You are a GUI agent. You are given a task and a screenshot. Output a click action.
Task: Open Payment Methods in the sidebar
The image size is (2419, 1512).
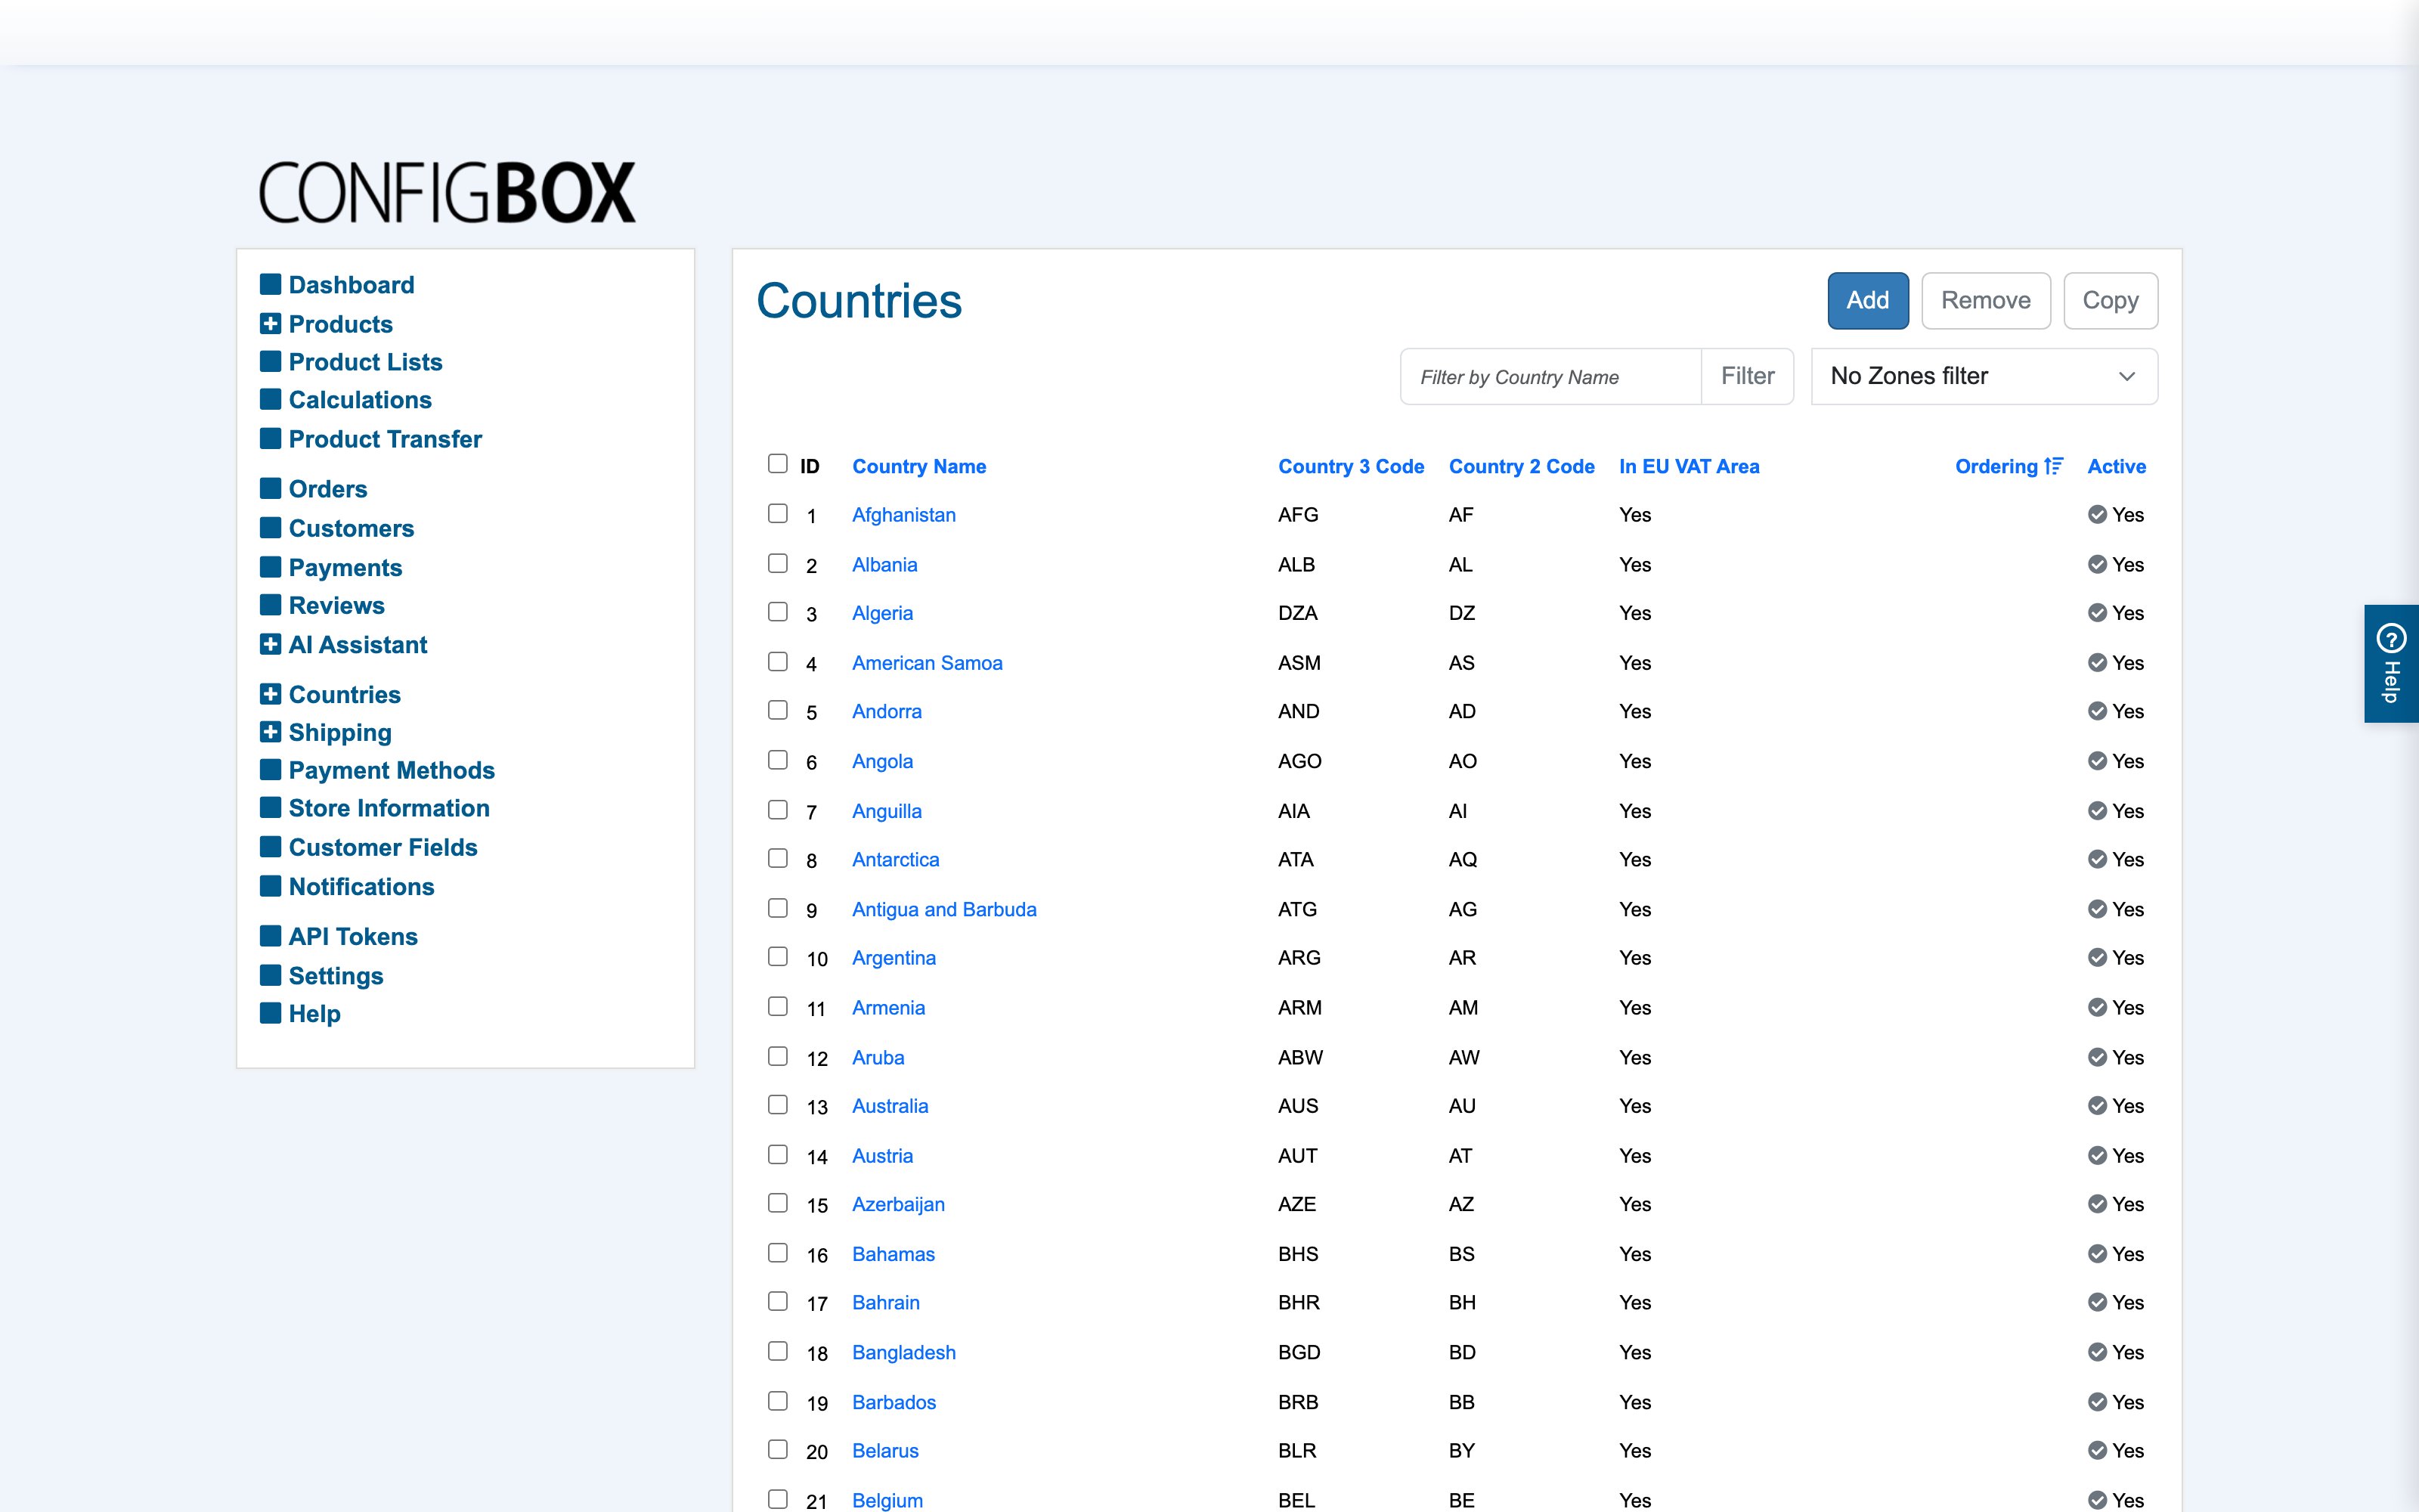tap(392, 770)
